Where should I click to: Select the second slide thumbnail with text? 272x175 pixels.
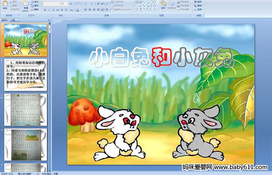26,75
